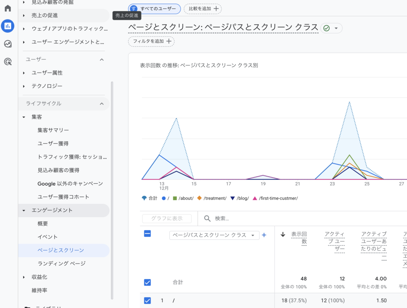Click the フィルタを追加 button
The image size is (407, 308).
[x=151, y=41]
